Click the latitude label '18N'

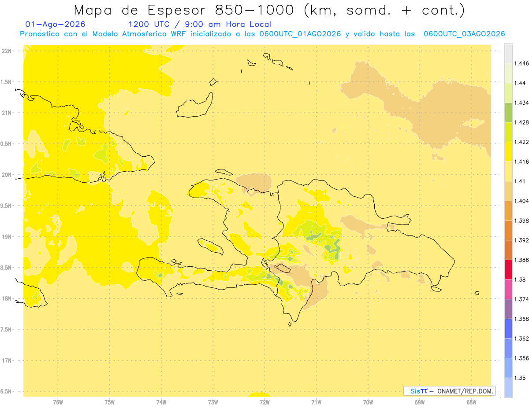click(x=6, y=299)
